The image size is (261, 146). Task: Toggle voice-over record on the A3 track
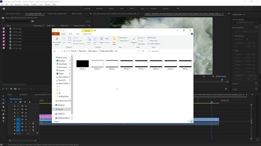[33, 130]
